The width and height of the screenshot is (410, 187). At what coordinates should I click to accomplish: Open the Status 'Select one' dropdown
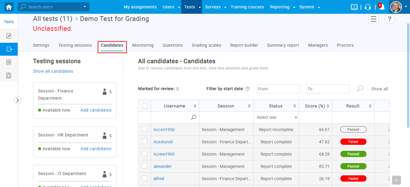pyautogui.click(x=276, y=118)
